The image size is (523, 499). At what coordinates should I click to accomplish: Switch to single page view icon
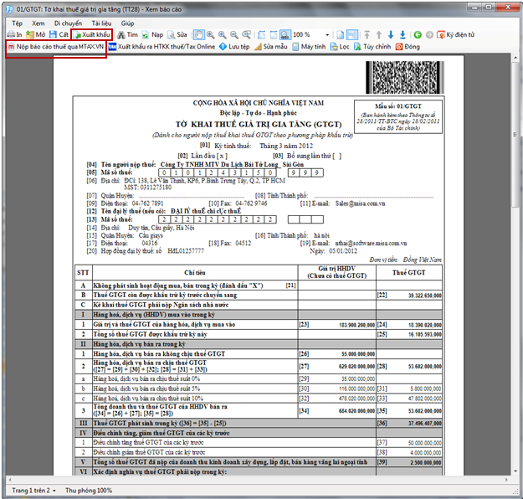[341, 34]
